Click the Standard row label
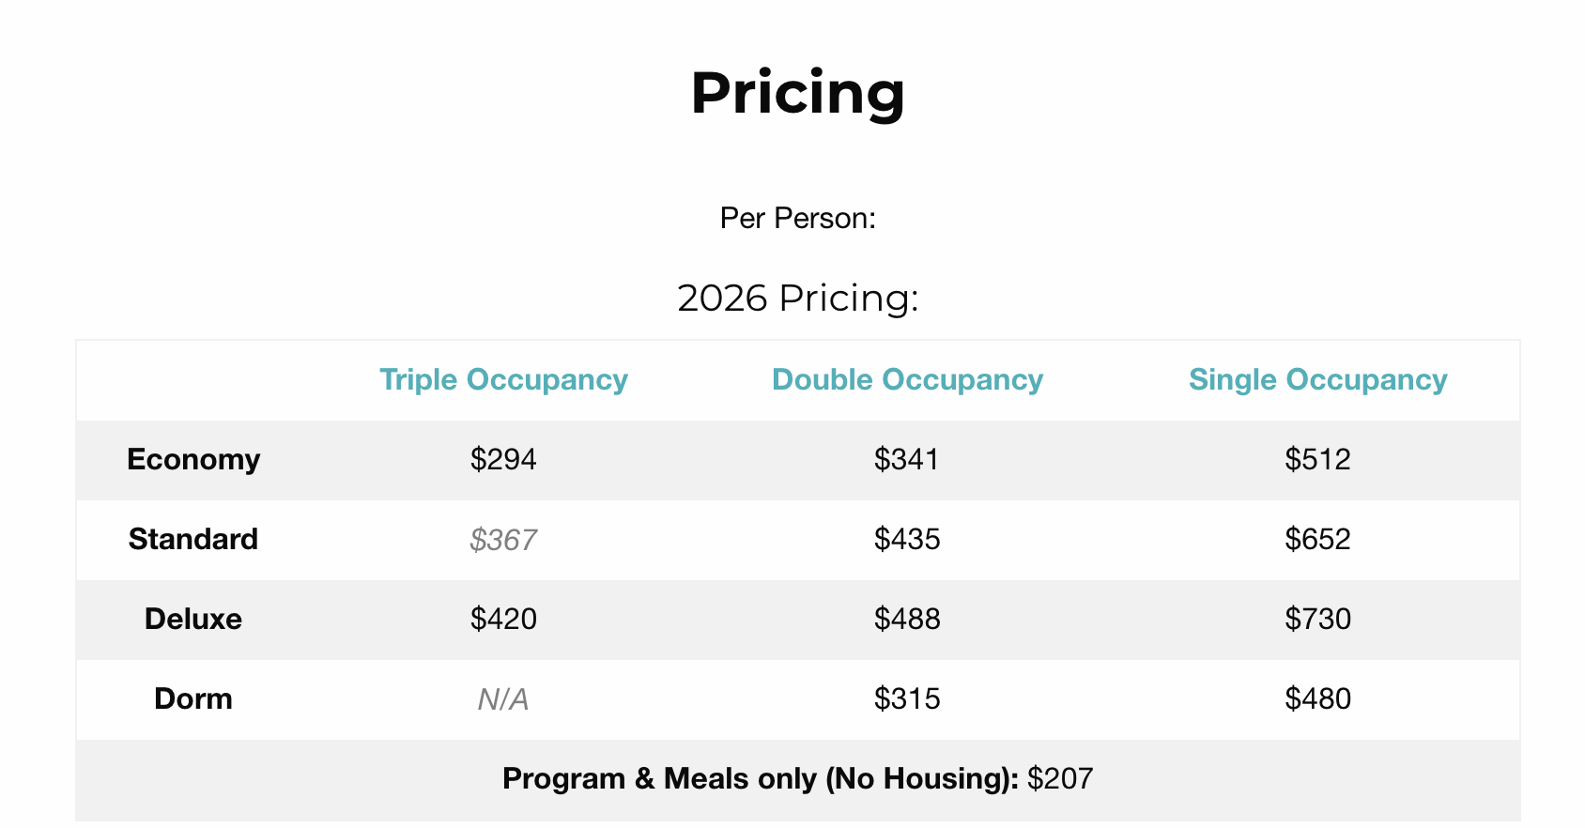The image size is (1585, 828). coord(193,539)
